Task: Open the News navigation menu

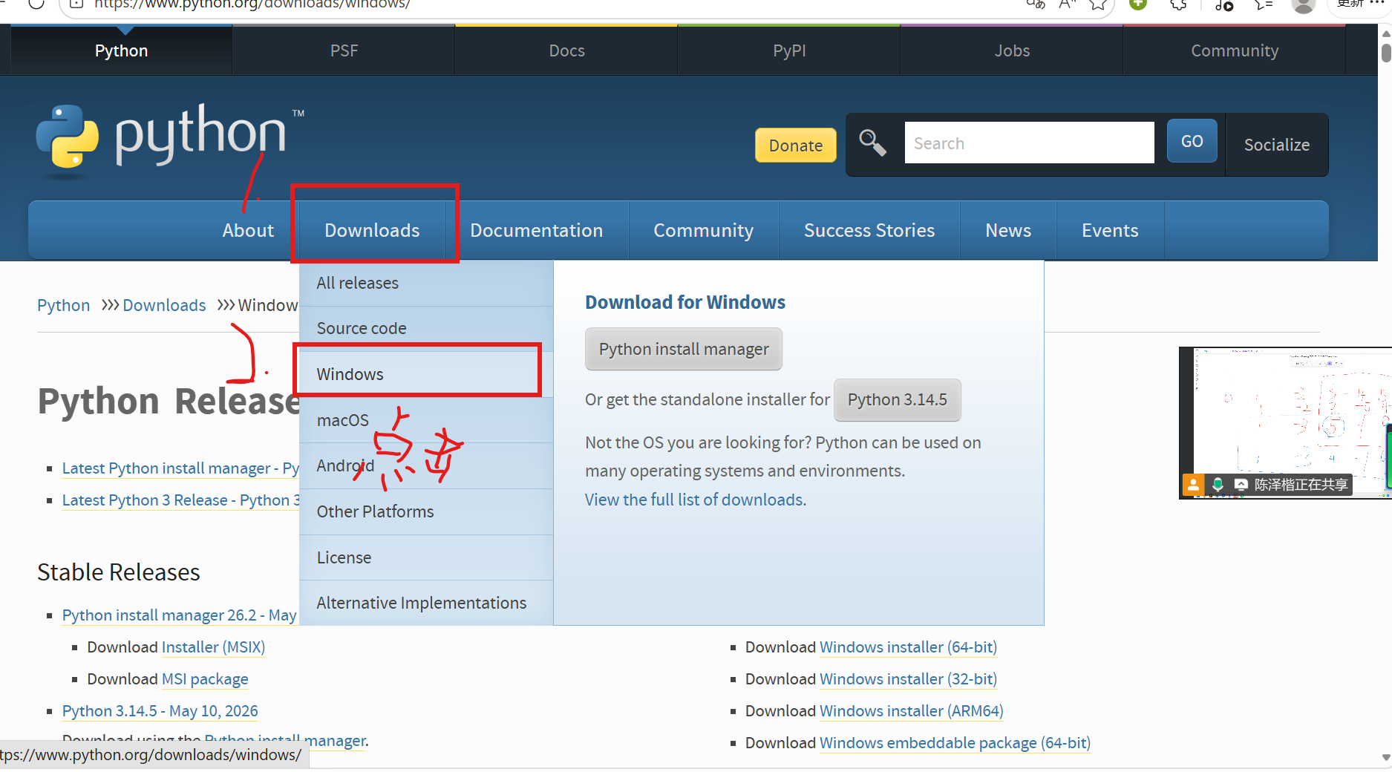Action: pos(1008,230)
